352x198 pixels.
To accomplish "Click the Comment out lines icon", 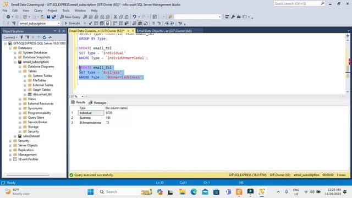I will pyautogui.click(x=153, y=23).
